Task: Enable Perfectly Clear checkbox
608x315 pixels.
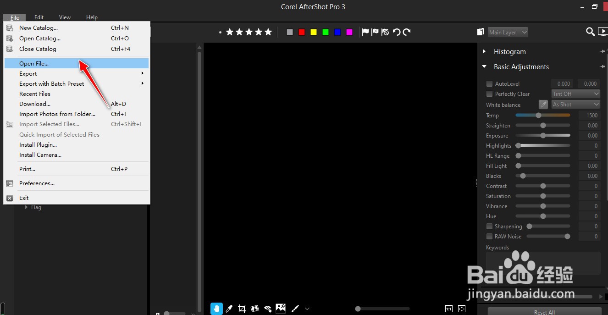Action: click(489, 94)
